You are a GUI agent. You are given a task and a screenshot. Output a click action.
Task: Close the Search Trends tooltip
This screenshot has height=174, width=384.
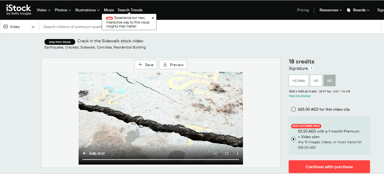coord(153,18)
